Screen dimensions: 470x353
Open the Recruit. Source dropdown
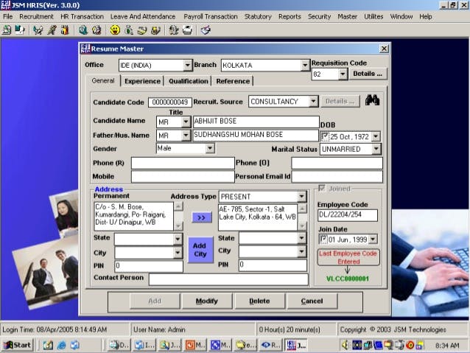pos(314,101)
